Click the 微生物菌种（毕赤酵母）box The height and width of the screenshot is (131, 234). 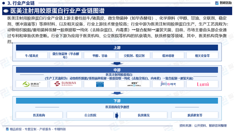pyautogui.click(x=66, y=55)
